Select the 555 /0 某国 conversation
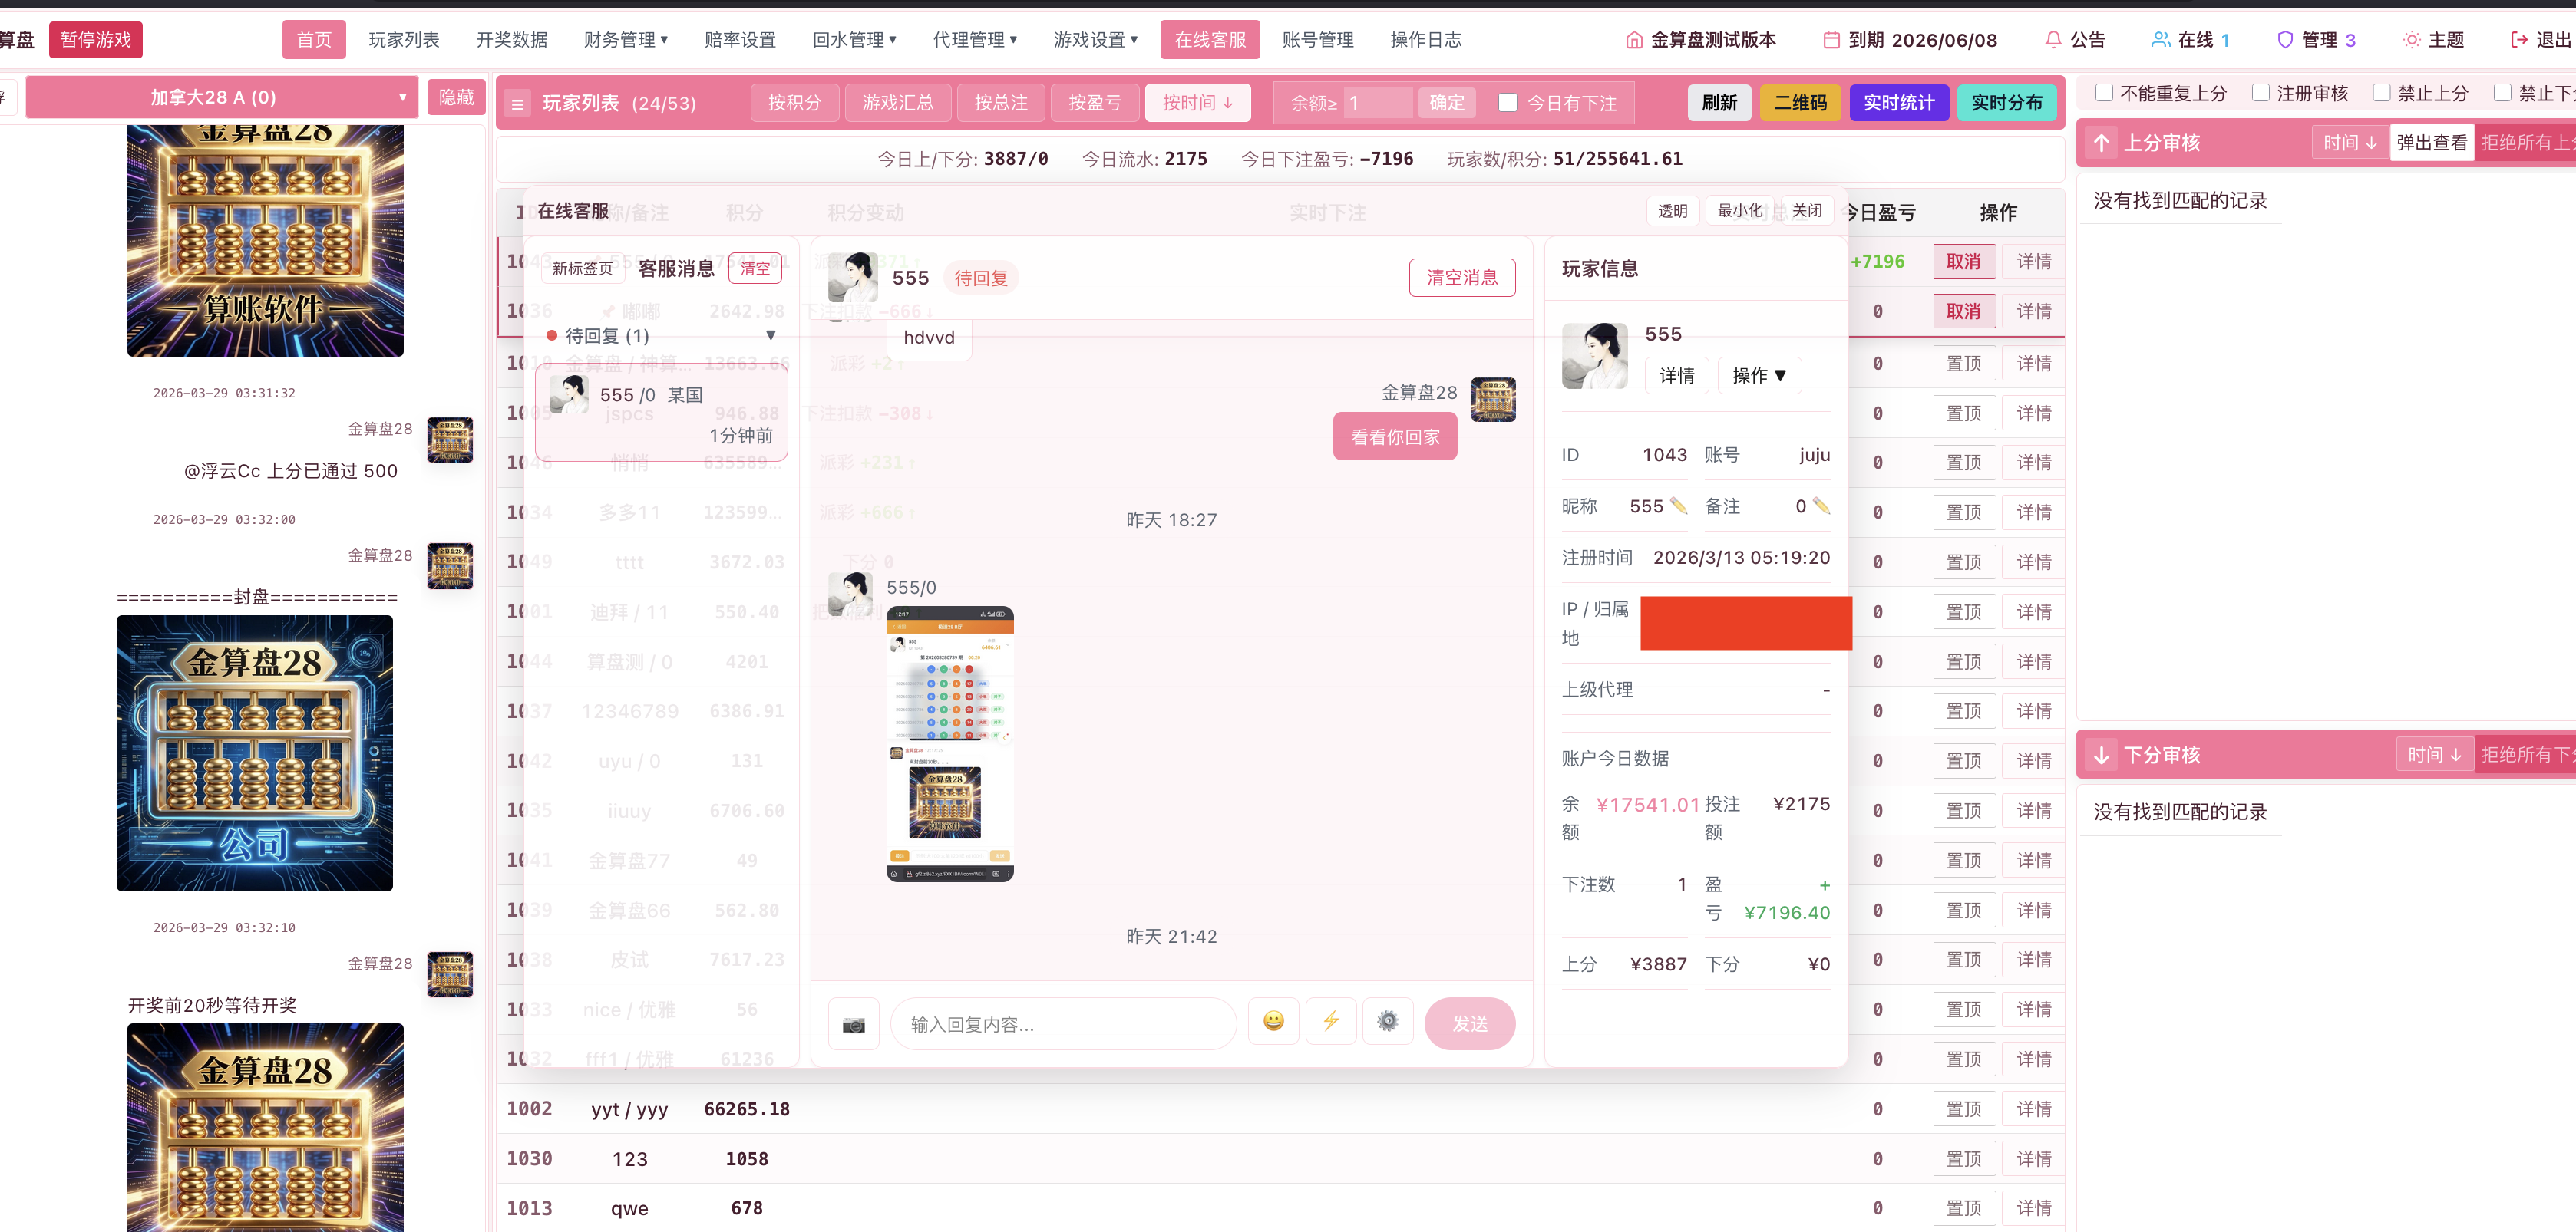Screen dimensions: 2576x1232 (x=662, y=413)
